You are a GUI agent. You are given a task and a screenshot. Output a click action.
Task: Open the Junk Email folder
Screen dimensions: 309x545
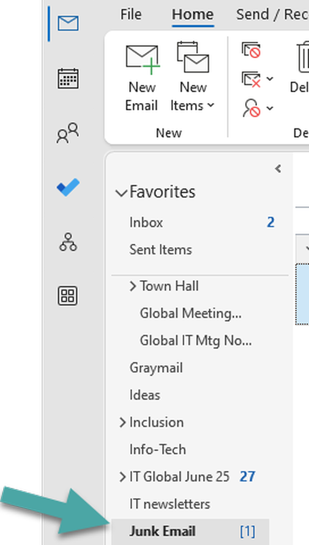pyautogui.click(x=162, y=531)
